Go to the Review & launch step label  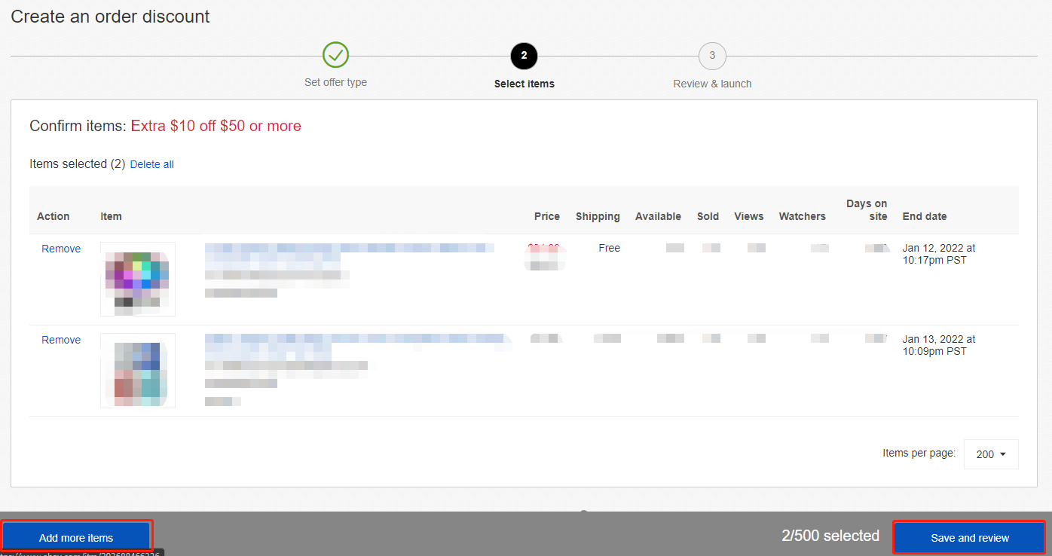[712, 84]
